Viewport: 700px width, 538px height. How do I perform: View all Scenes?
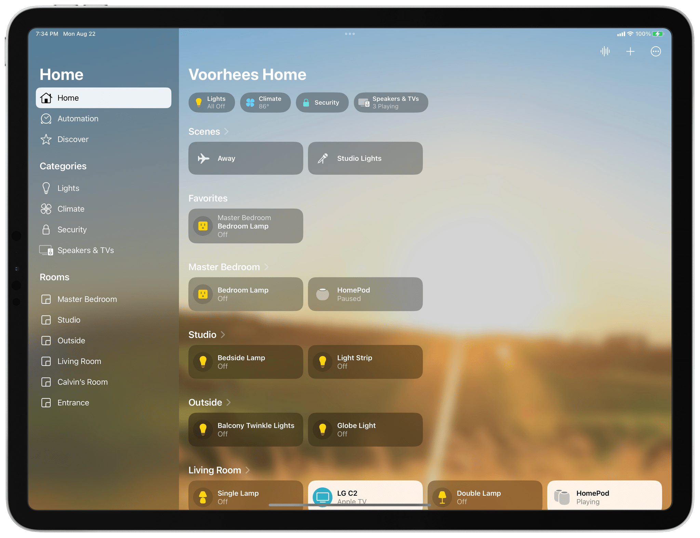tap(208, 132)
